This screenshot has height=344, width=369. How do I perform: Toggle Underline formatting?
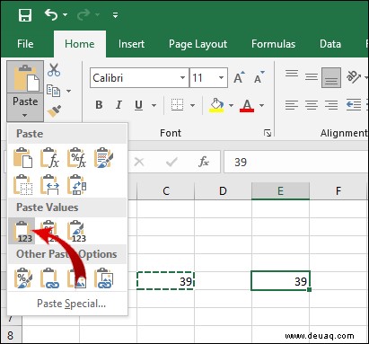point(138,105)
